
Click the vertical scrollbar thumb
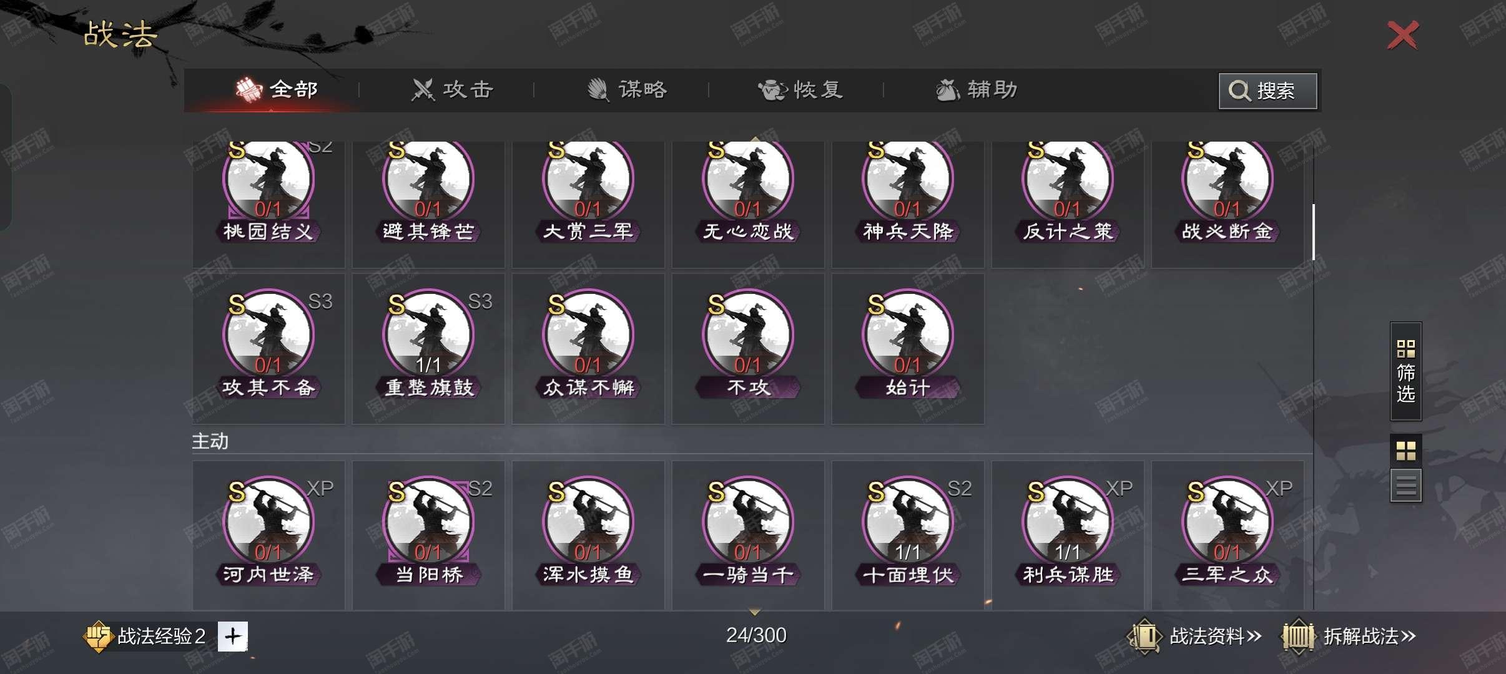[1314, 232]
